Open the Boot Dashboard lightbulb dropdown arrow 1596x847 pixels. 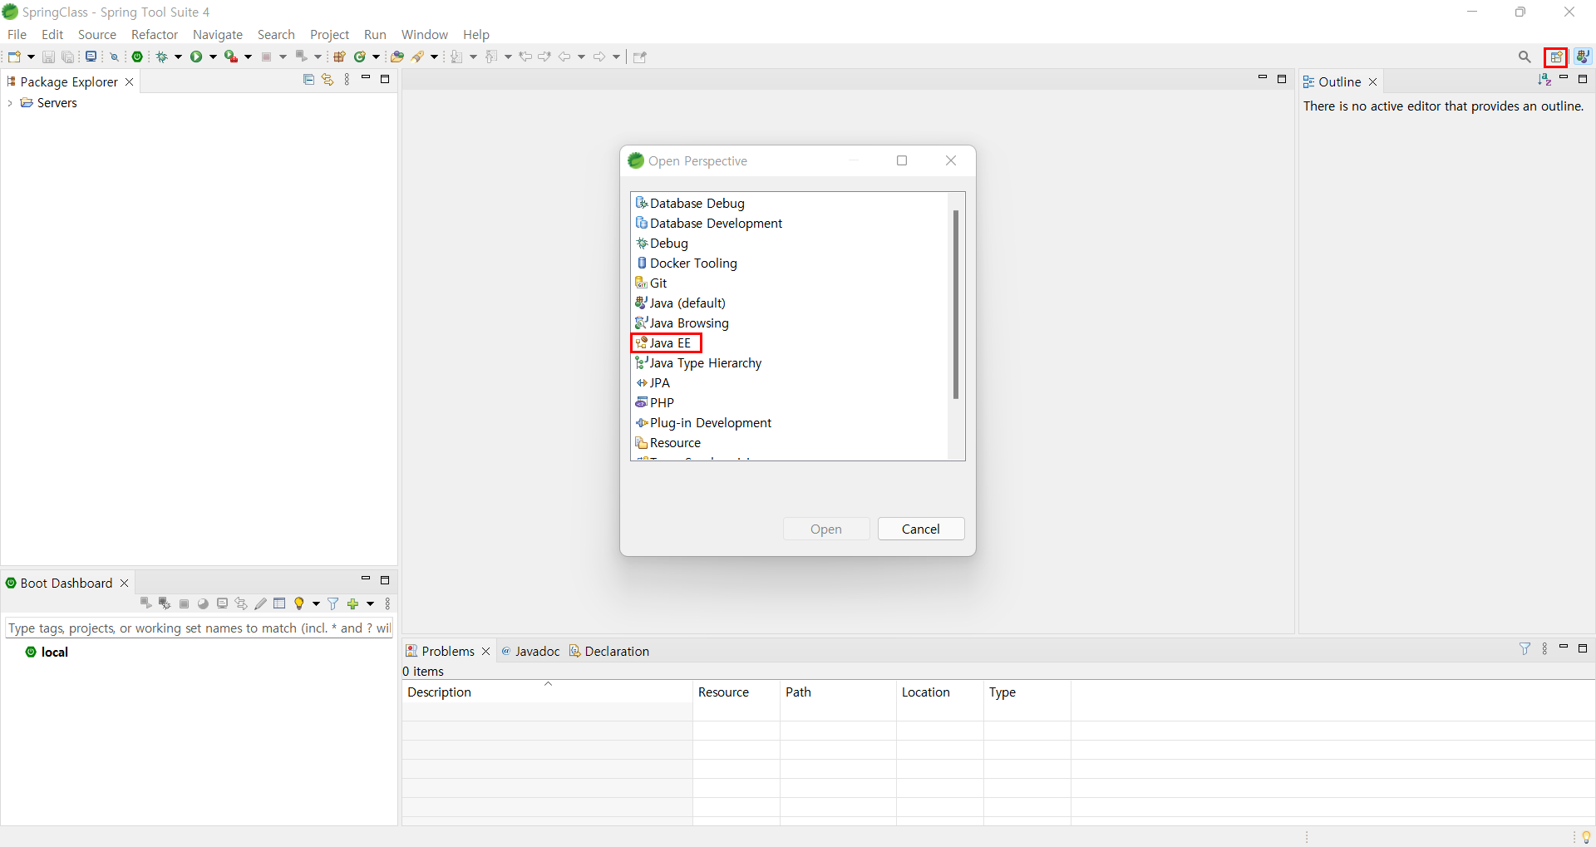316,603
